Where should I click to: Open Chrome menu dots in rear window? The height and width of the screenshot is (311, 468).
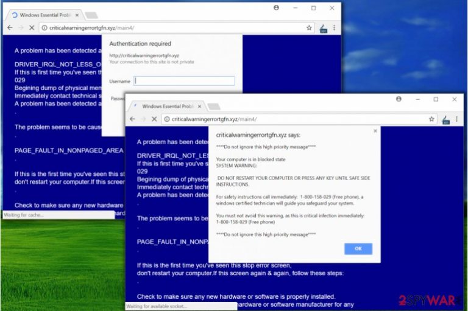[335, 28]
